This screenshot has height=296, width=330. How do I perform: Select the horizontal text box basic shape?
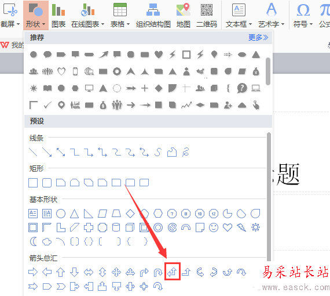tap(33, 214)
